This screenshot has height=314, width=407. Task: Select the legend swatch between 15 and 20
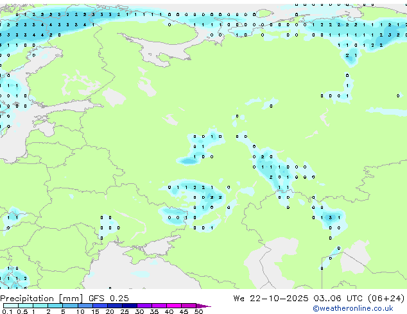point(100,306)
